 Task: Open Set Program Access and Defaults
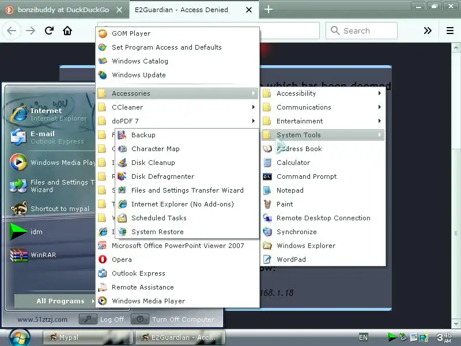(x=177, y=47)
